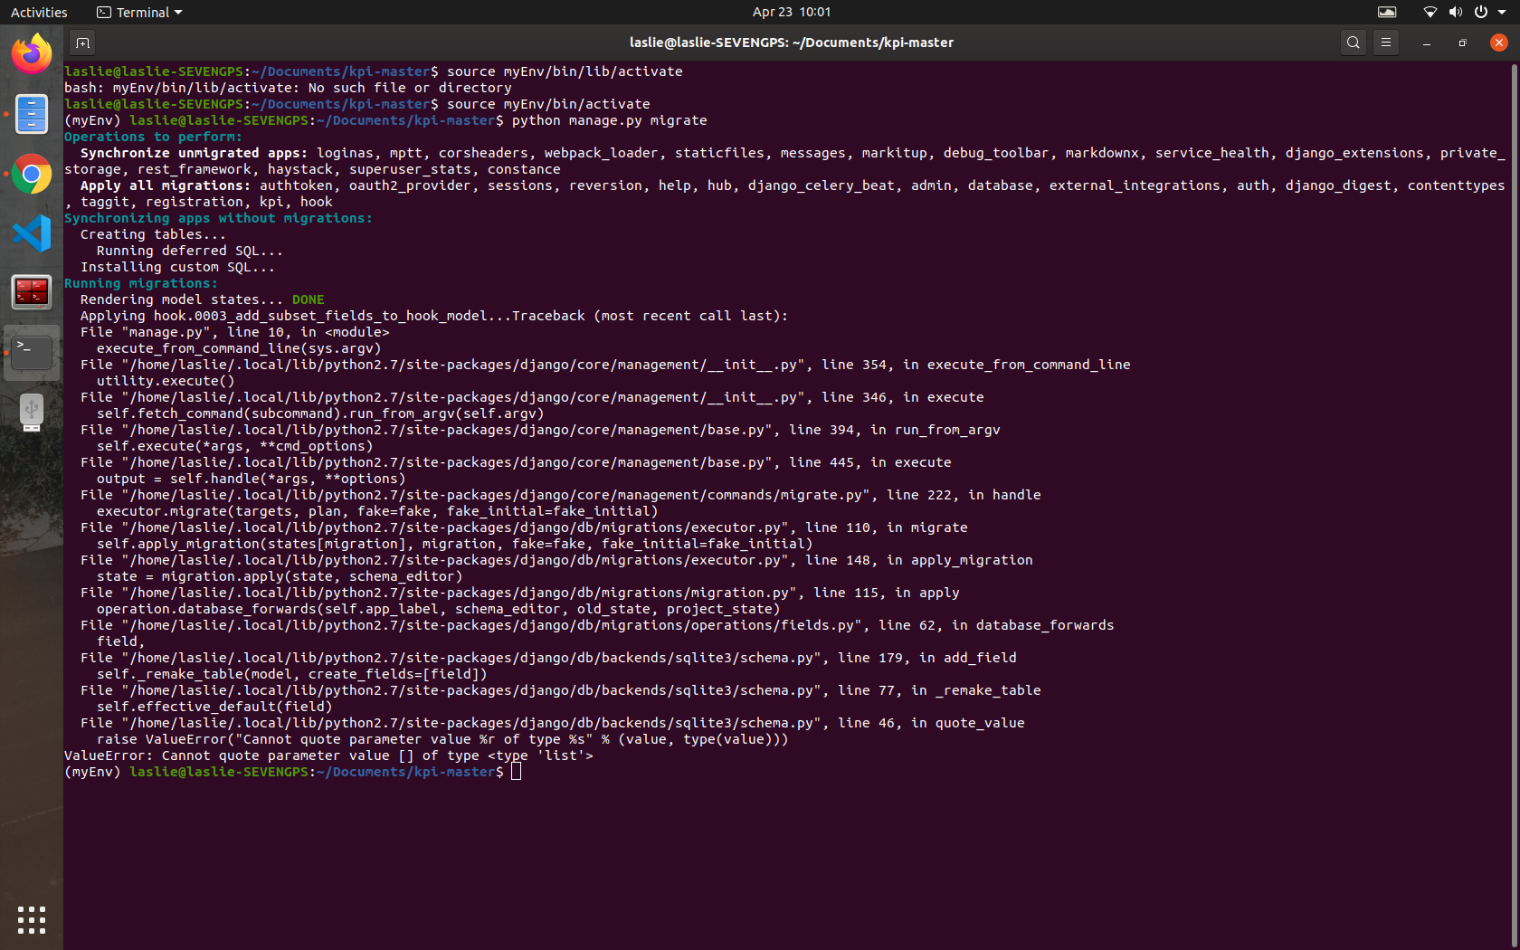Open the date and time calendar
Viewport: 1520px width, 950px height.
791,12
